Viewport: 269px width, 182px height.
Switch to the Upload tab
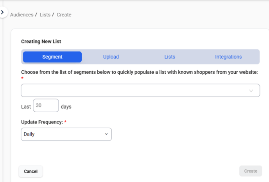(111, 57)
